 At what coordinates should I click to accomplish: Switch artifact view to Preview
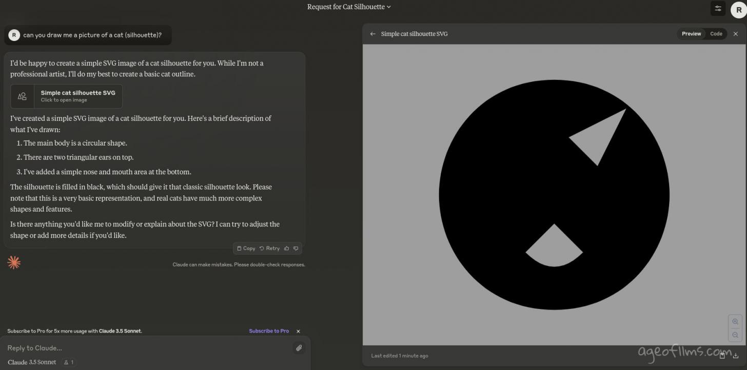click(x=691, y=34)
